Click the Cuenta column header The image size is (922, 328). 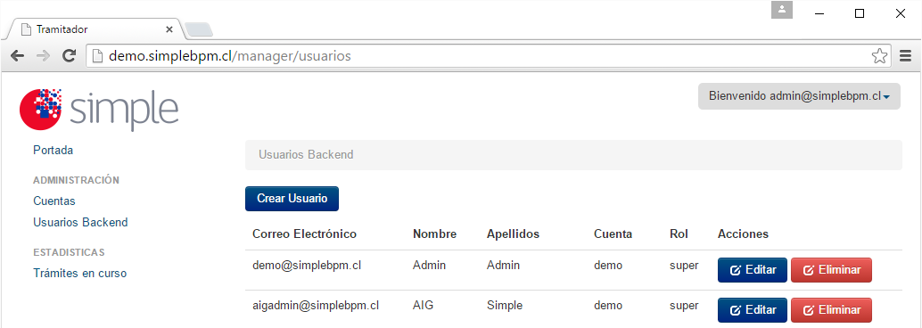pyautogui.click(x=613, y=234)
